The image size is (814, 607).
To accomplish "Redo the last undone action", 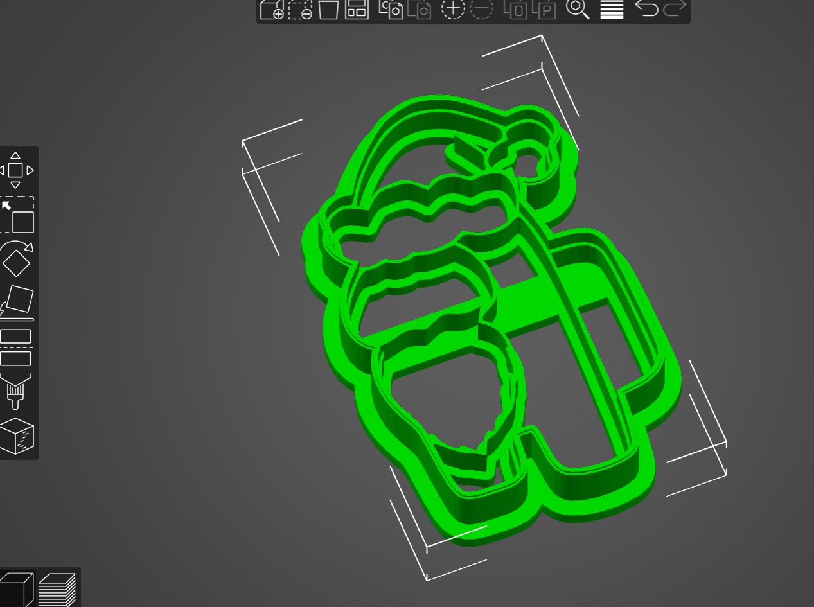I will (675, 8).
